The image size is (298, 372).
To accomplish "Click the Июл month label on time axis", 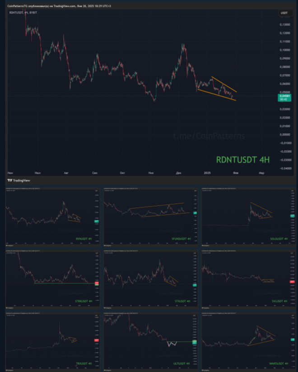I will (x=37, y=173).
